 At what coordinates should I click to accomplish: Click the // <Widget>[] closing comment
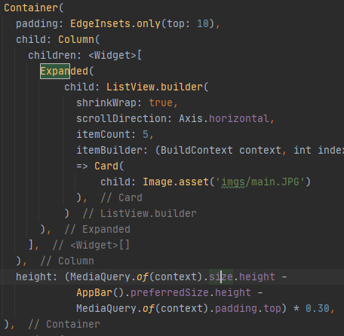[x=91, y=245]
